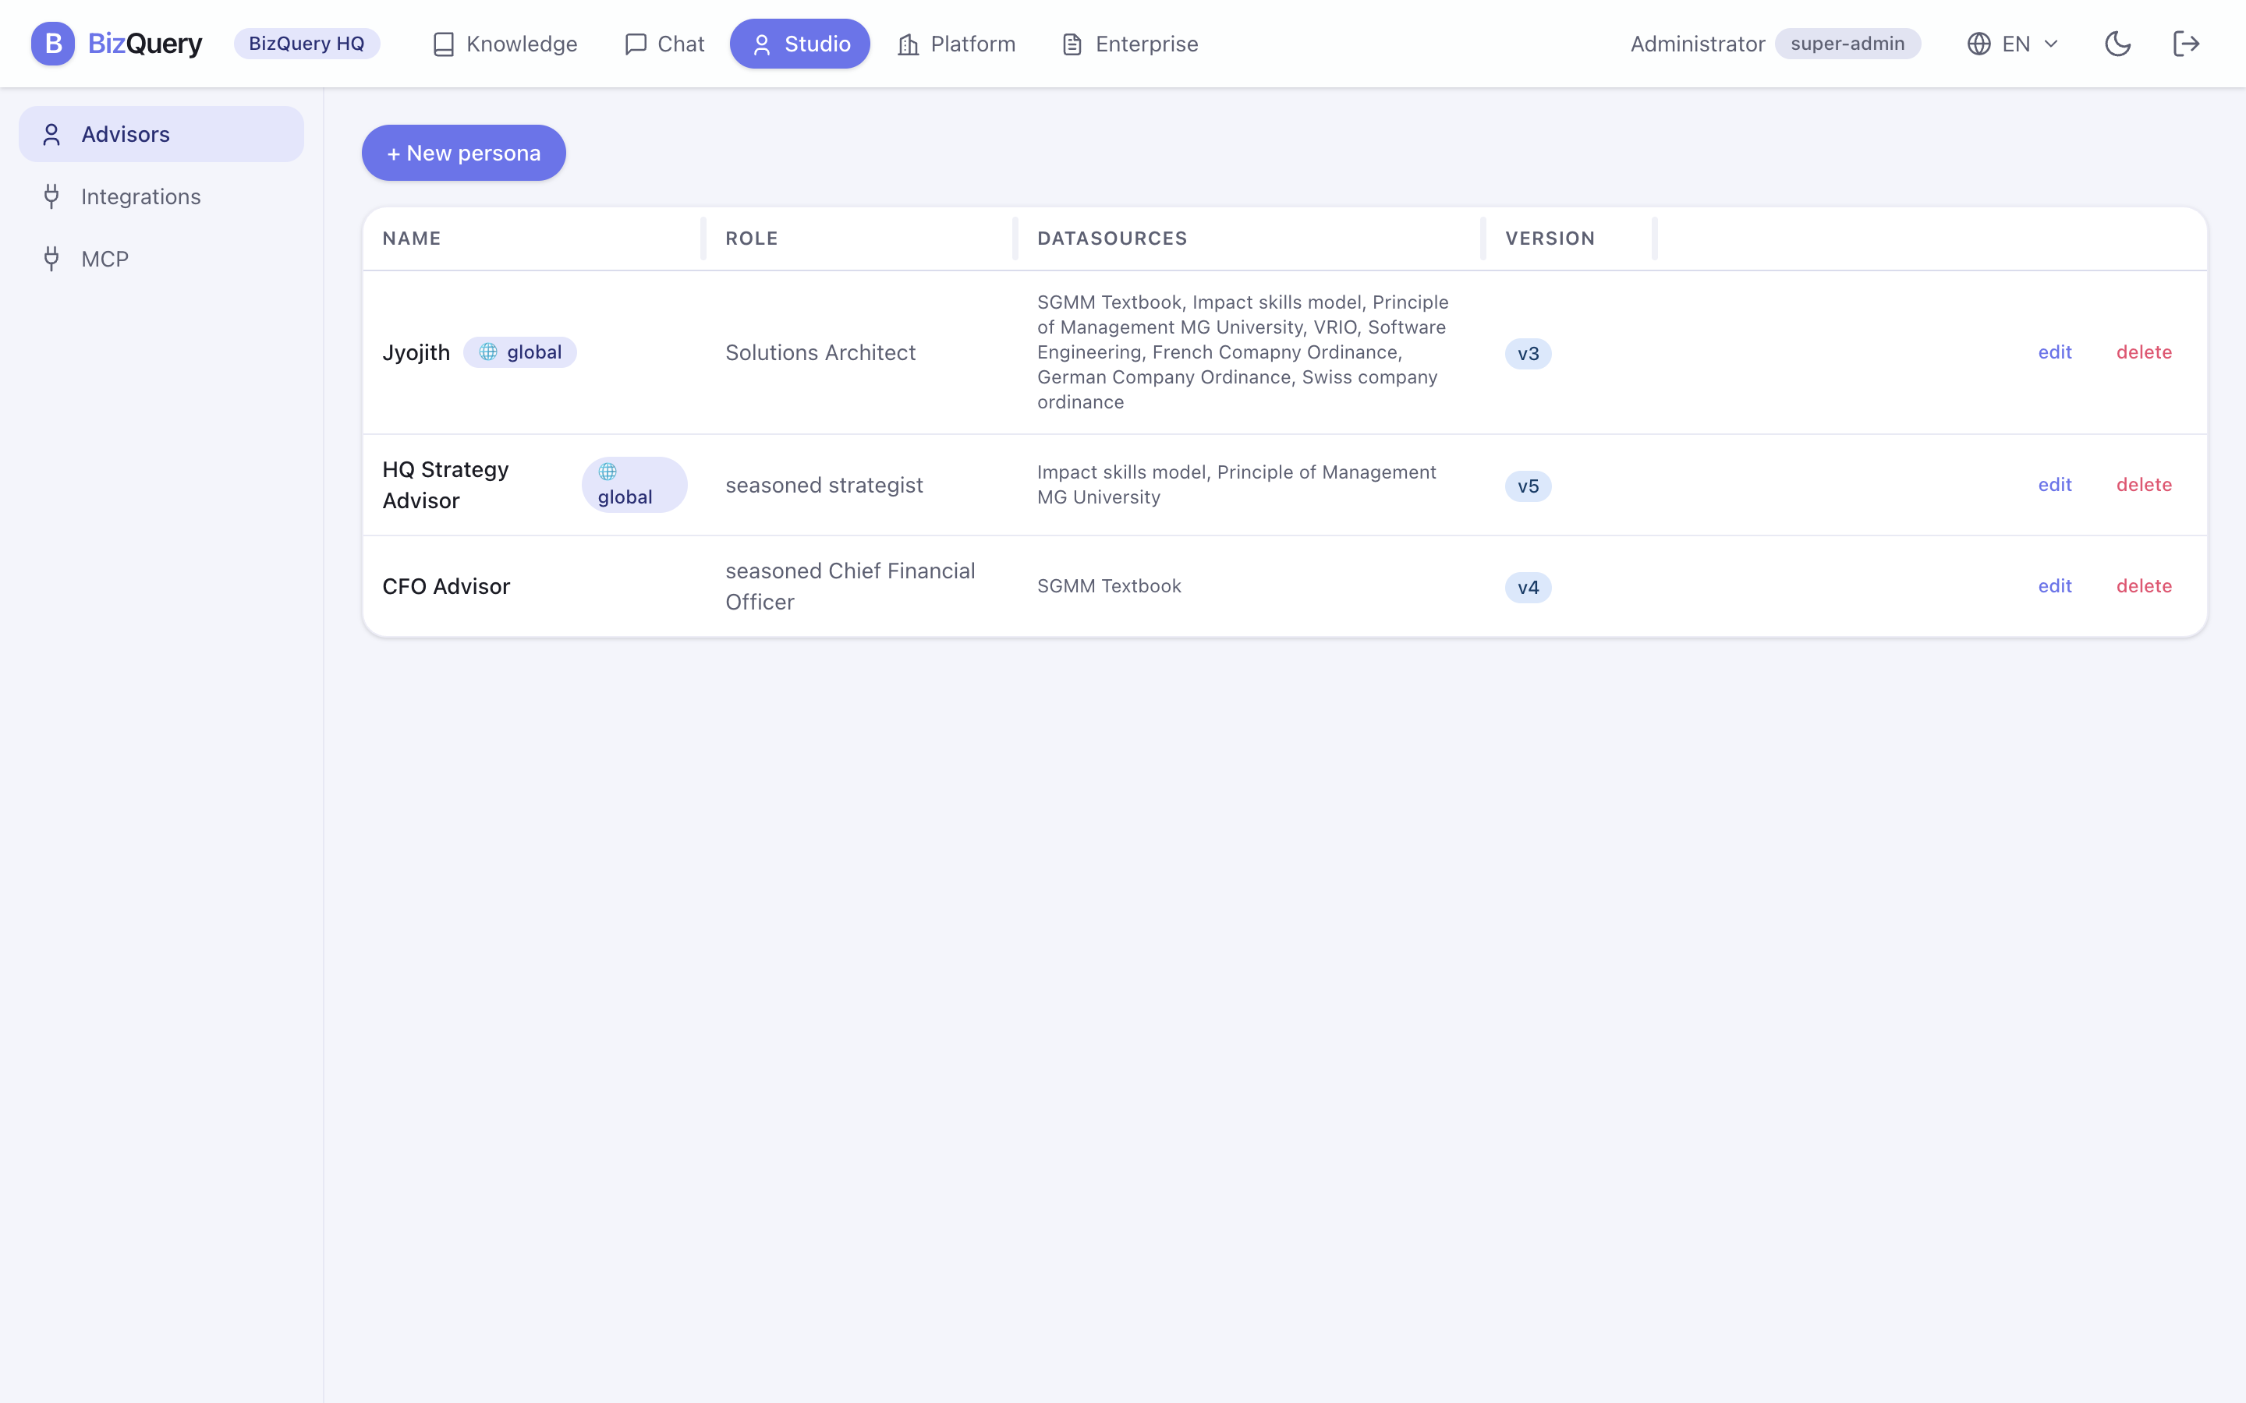Go to the Platform tab
Screen dimensions: 2246x1403
click(x=956, y=44)
